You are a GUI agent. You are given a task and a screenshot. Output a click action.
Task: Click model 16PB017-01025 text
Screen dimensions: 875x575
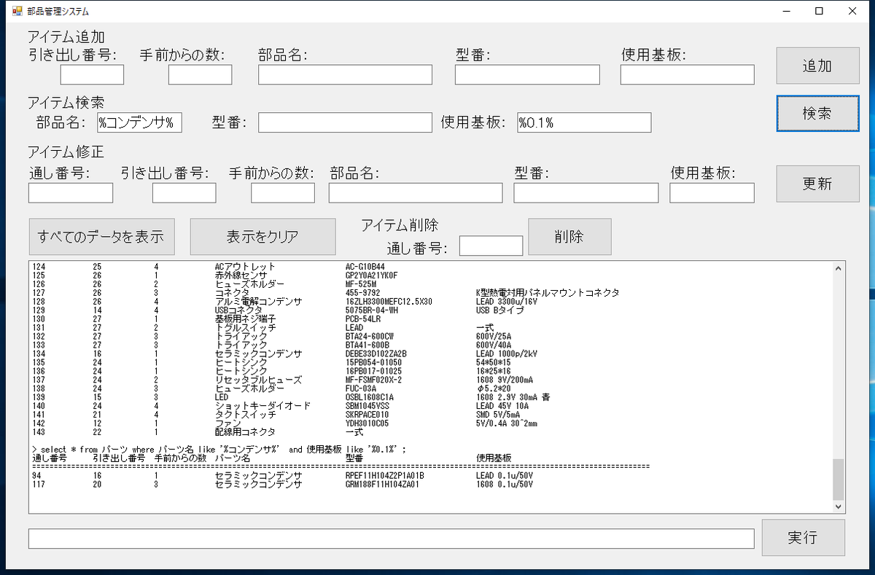[374, 371]
